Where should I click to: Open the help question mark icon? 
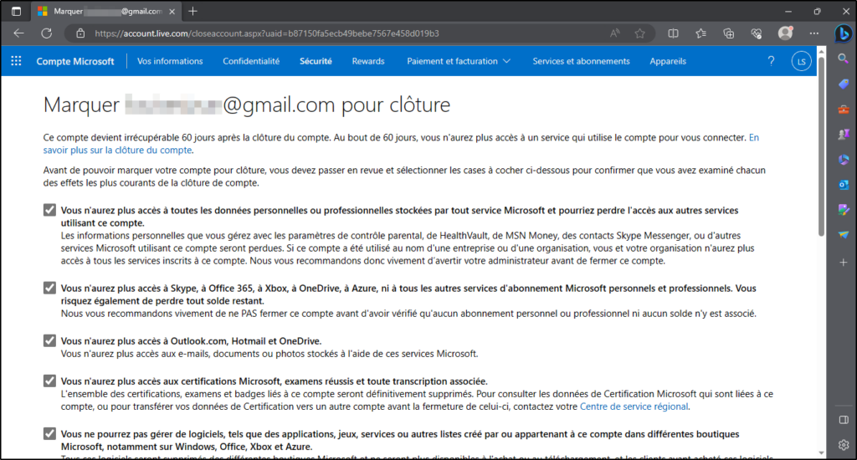tap(771, 61)
